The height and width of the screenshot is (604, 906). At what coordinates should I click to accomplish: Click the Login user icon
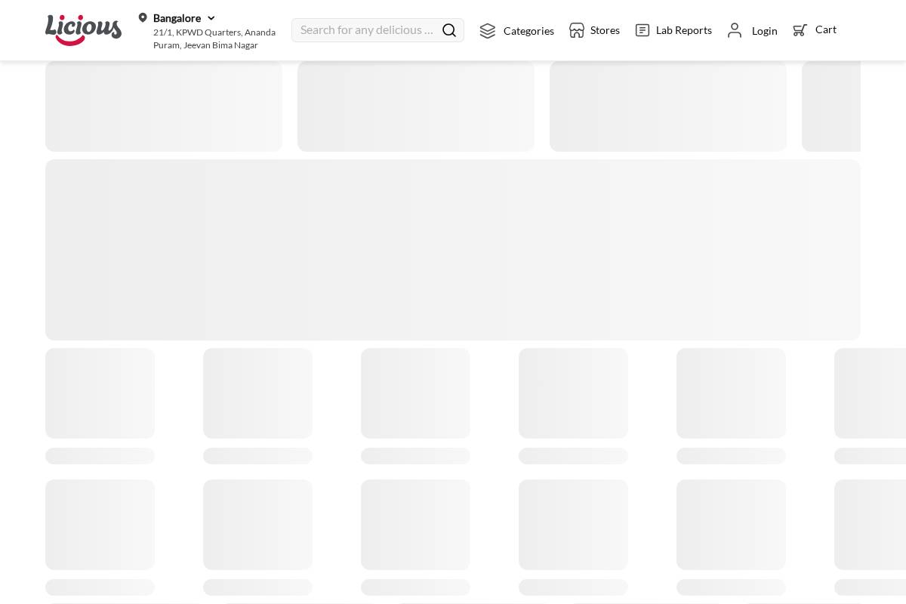[735, 30]
